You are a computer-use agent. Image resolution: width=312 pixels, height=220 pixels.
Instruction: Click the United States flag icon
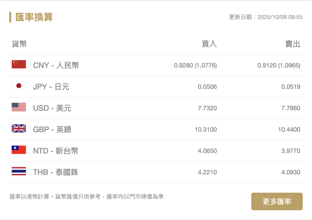19,107
